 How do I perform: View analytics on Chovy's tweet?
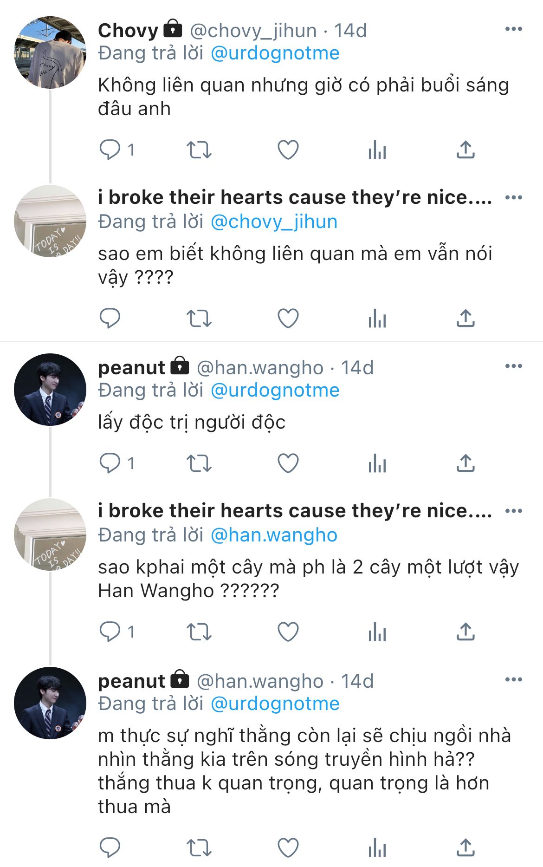[377, 150]
